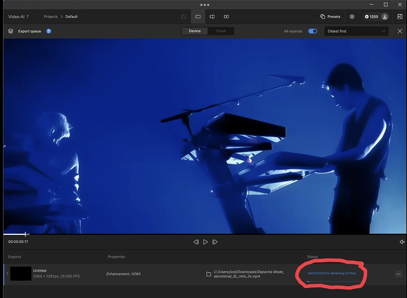Click the Status column header

click(x=312, y=257)
